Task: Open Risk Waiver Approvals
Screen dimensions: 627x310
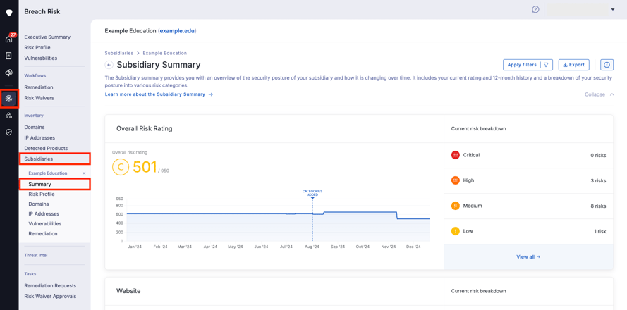Action: (x=50, y=297)
